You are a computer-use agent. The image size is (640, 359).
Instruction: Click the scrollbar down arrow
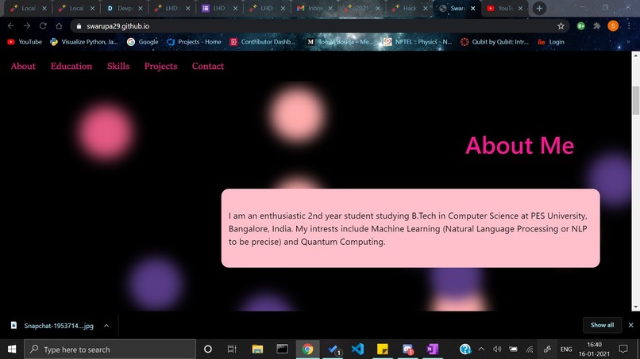click(x=635, y=307)
